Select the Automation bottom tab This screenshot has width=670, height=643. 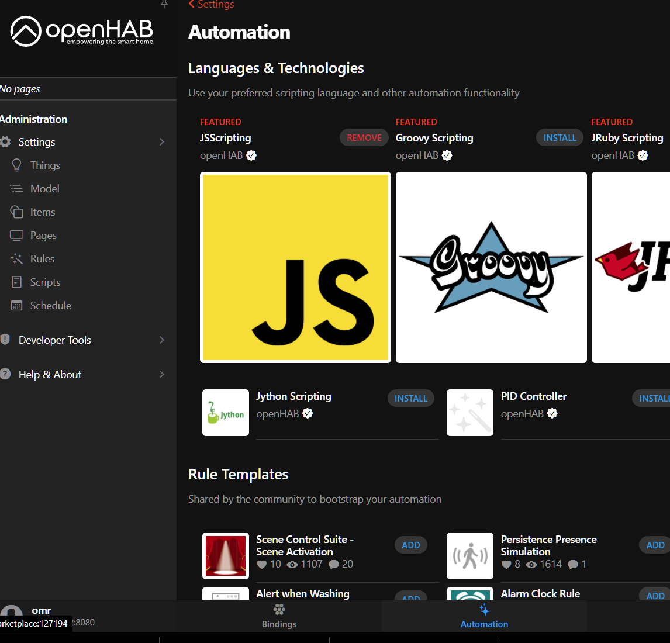point(484,616)
